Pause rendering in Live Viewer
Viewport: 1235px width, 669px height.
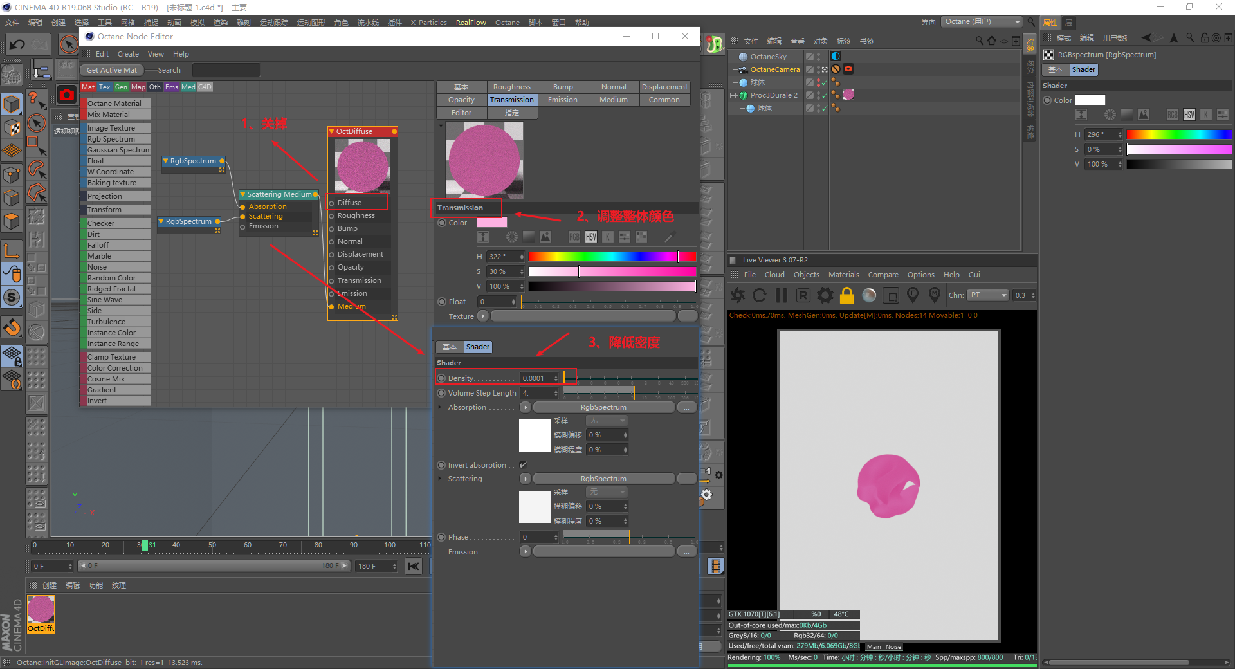(x=782, y=295)
